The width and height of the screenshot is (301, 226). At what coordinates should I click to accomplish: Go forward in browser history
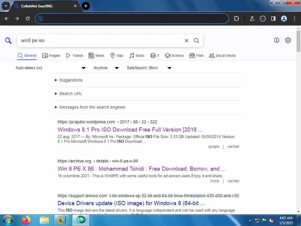17,19
